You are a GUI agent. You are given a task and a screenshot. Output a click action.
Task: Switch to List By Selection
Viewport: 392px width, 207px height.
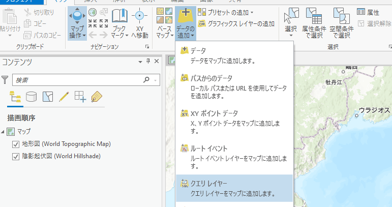click(48, 97)
